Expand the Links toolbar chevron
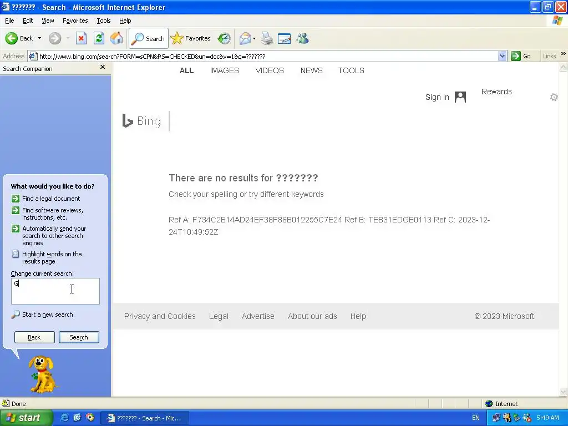 pos(564,54)
